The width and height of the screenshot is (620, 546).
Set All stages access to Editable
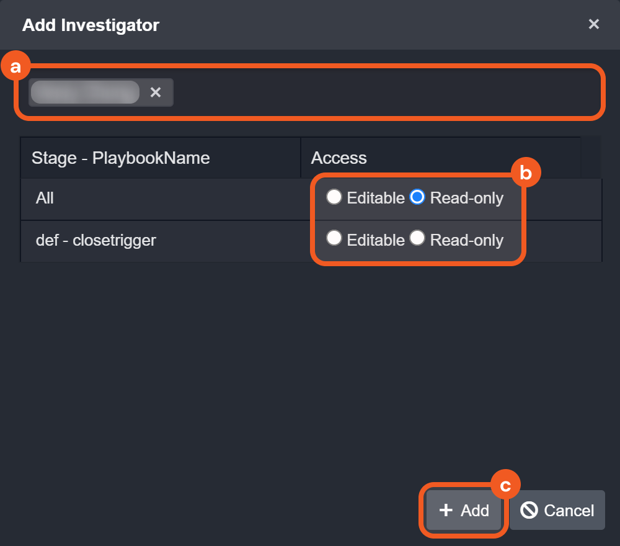(x=334, y=197)
